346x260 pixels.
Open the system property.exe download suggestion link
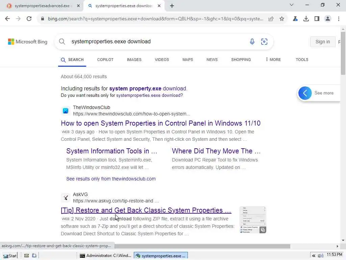[x=148, y=89]
